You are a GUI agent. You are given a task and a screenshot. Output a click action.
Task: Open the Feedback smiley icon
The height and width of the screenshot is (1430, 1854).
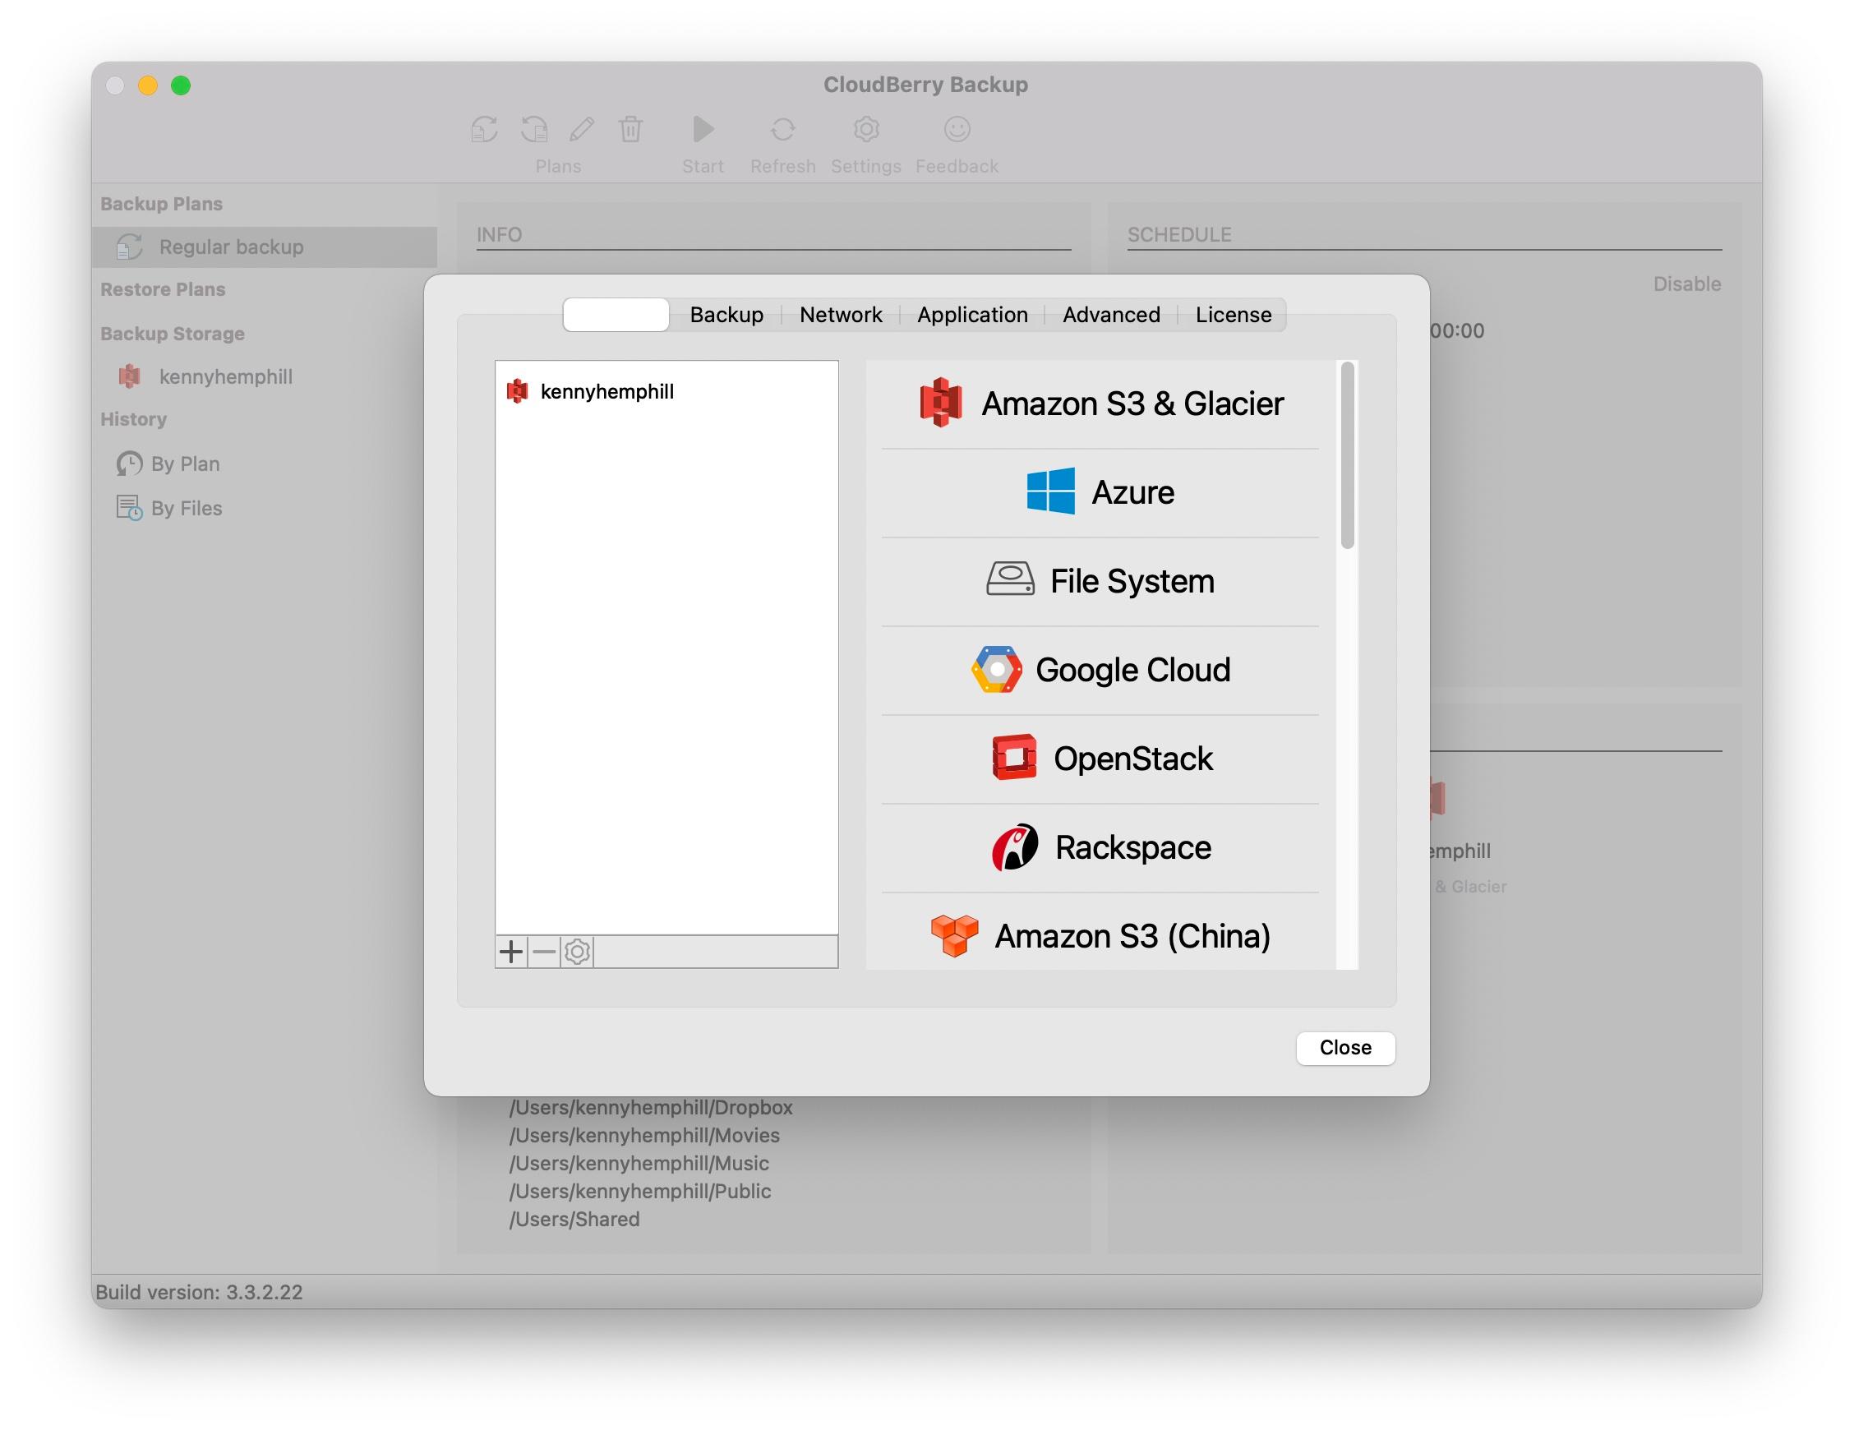coord(957,129)
